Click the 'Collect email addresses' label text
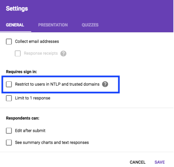 (37, 41)
